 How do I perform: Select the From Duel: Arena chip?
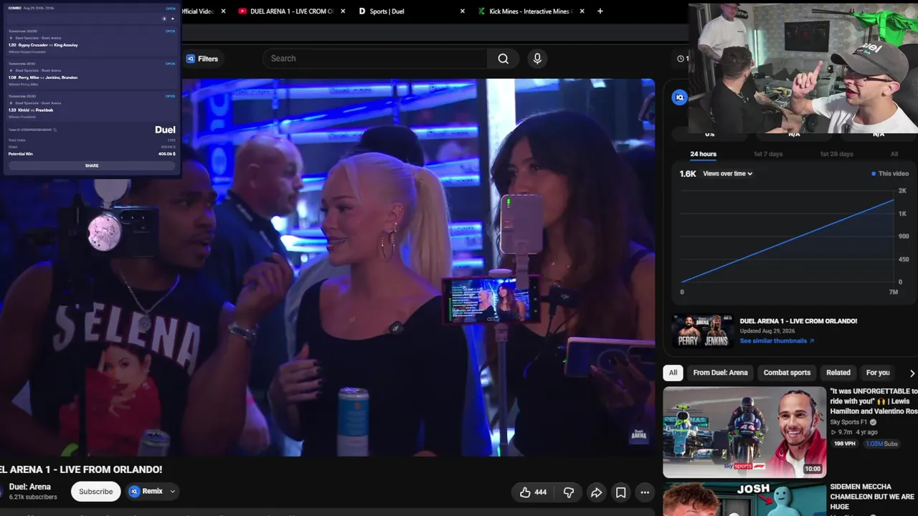720,373
